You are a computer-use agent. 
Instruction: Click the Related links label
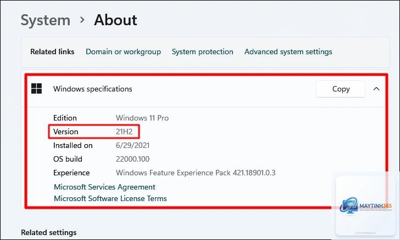52,52
